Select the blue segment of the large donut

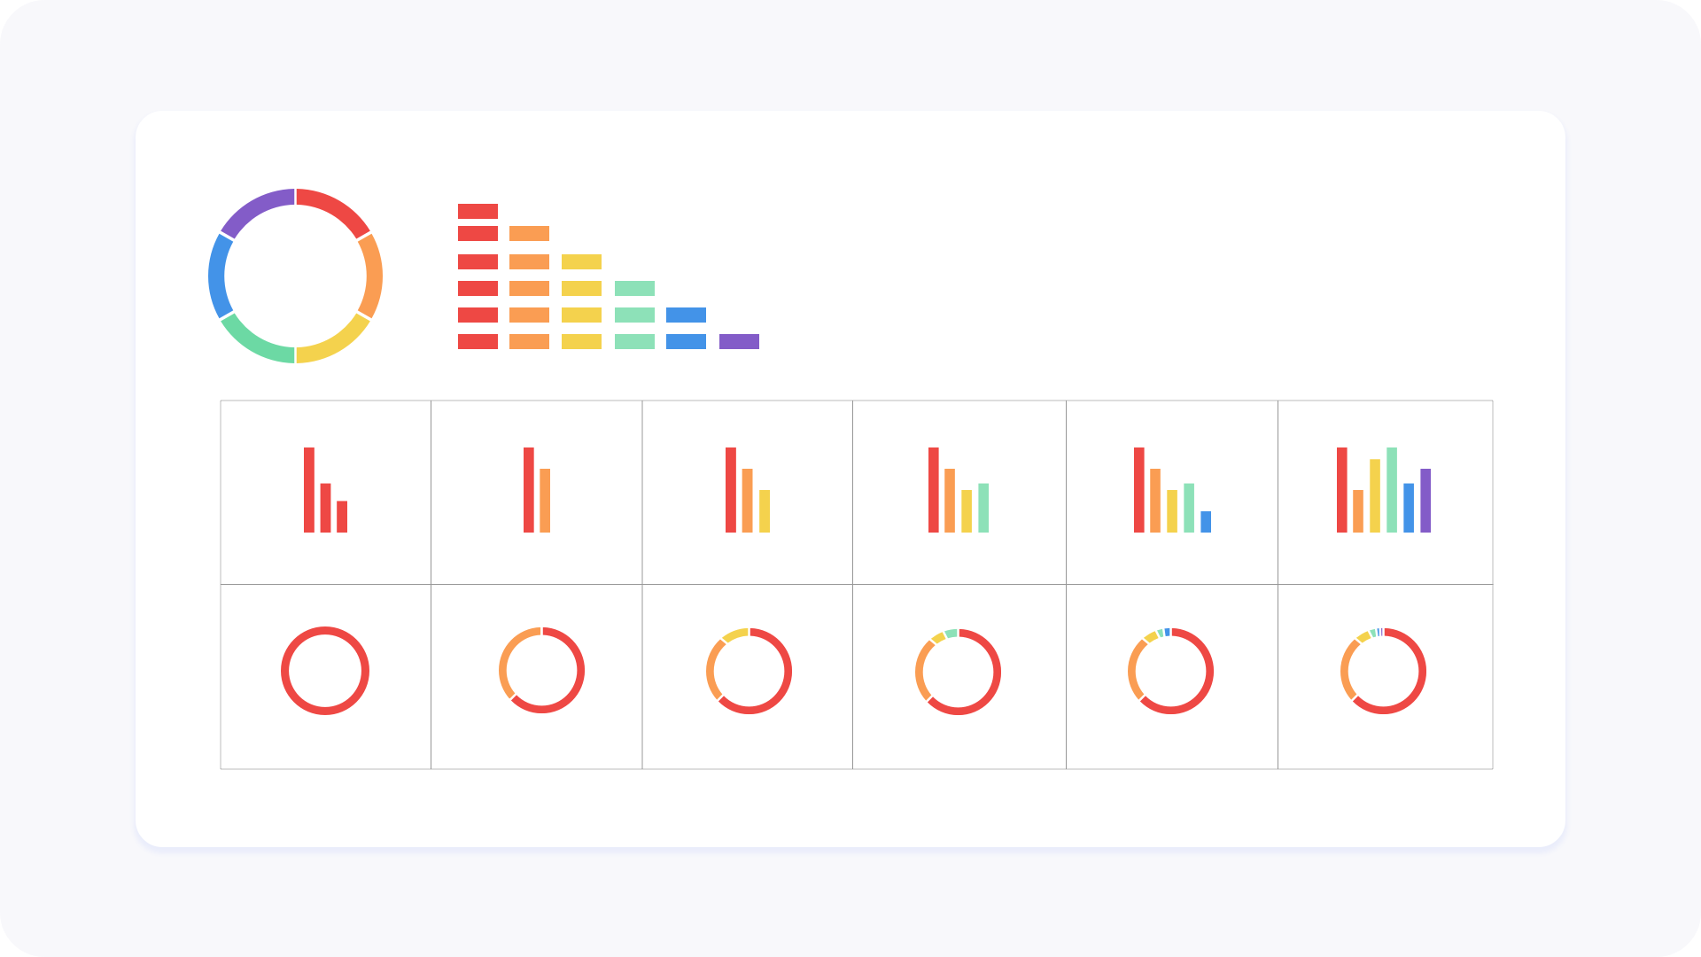(x=218, y=276)
